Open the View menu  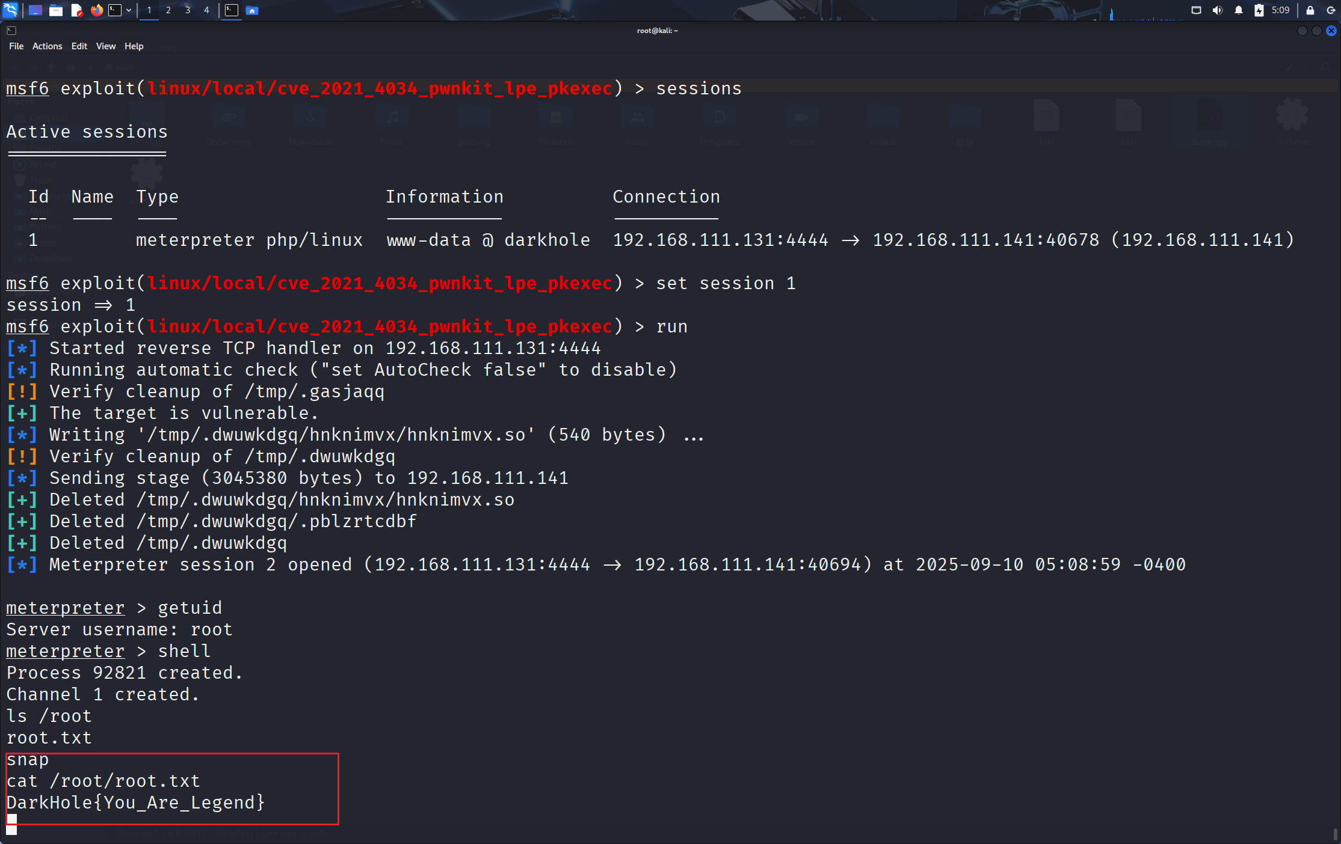coord(105,46)
